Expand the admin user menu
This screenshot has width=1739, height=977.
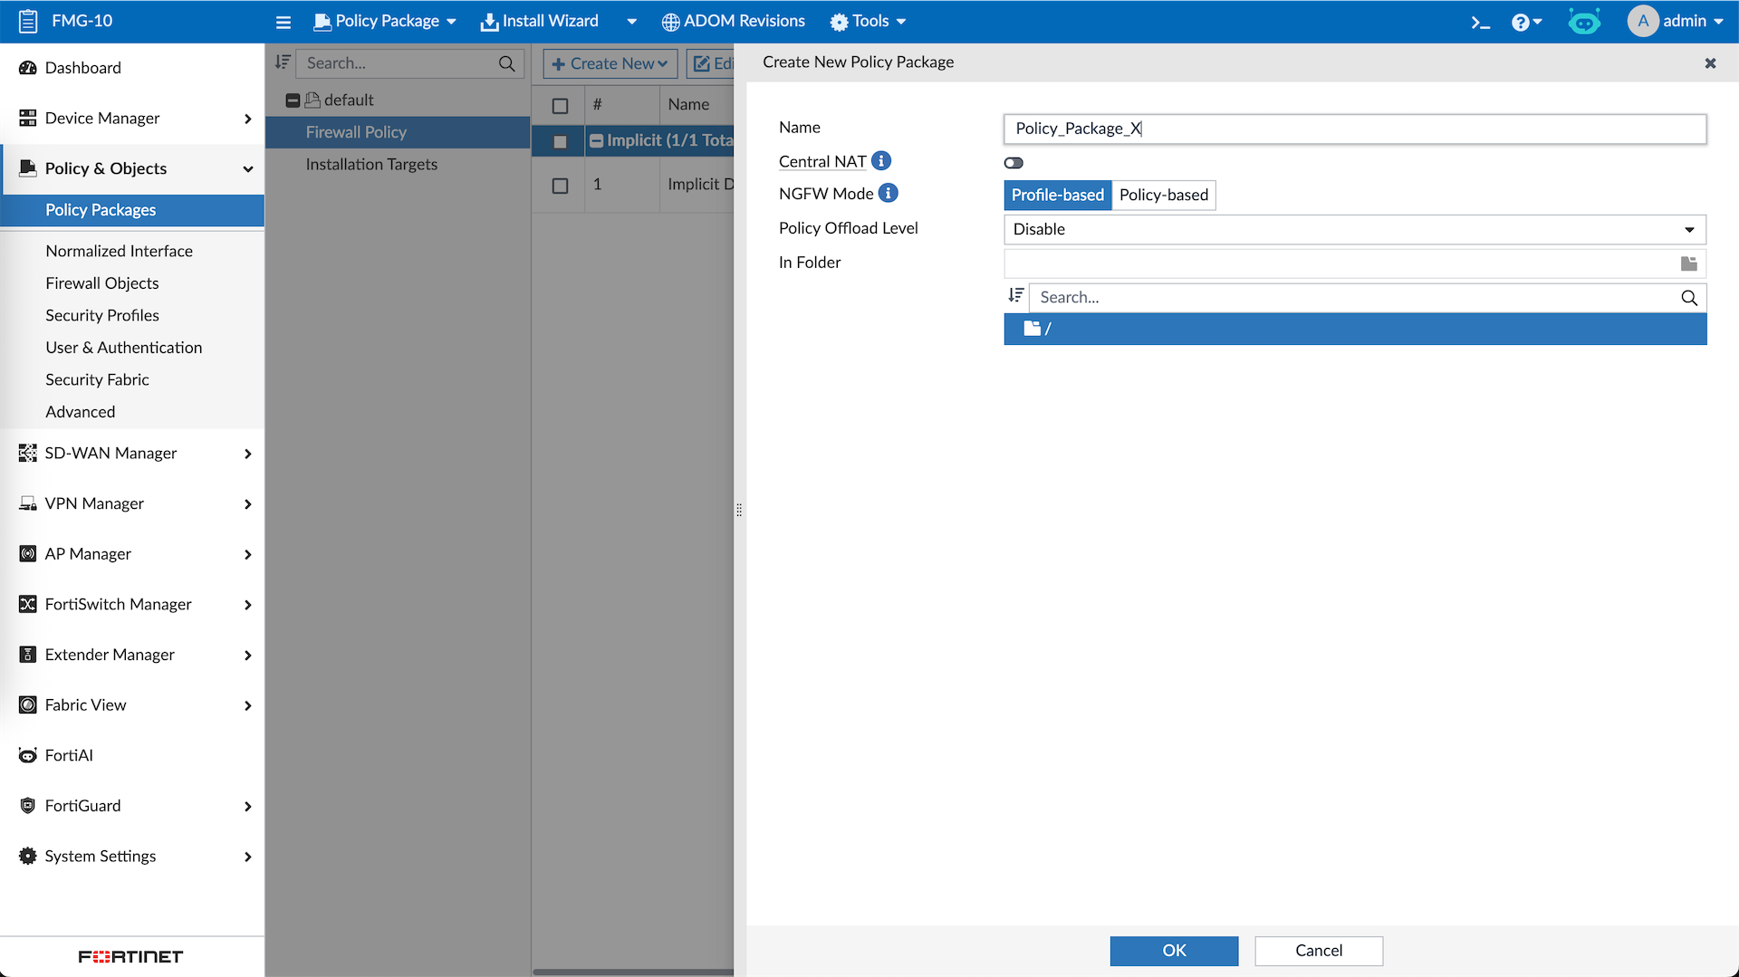[1675, 21]
